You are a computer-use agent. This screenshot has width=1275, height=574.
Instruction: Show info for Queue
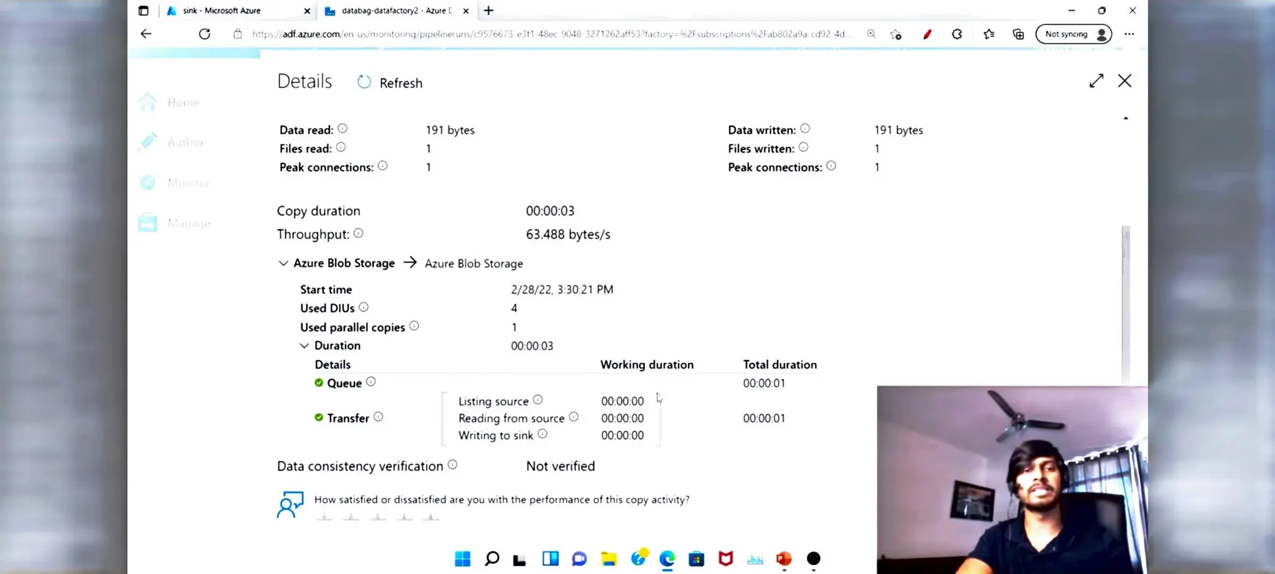point(370,382)
